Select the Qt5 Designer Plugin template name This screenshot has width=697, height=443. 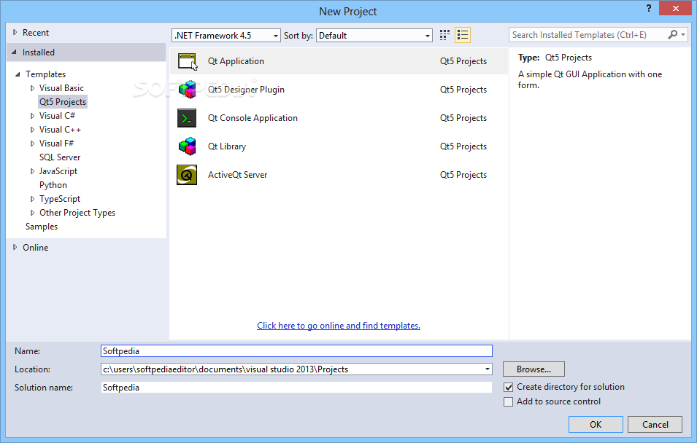tap(246, 90)
